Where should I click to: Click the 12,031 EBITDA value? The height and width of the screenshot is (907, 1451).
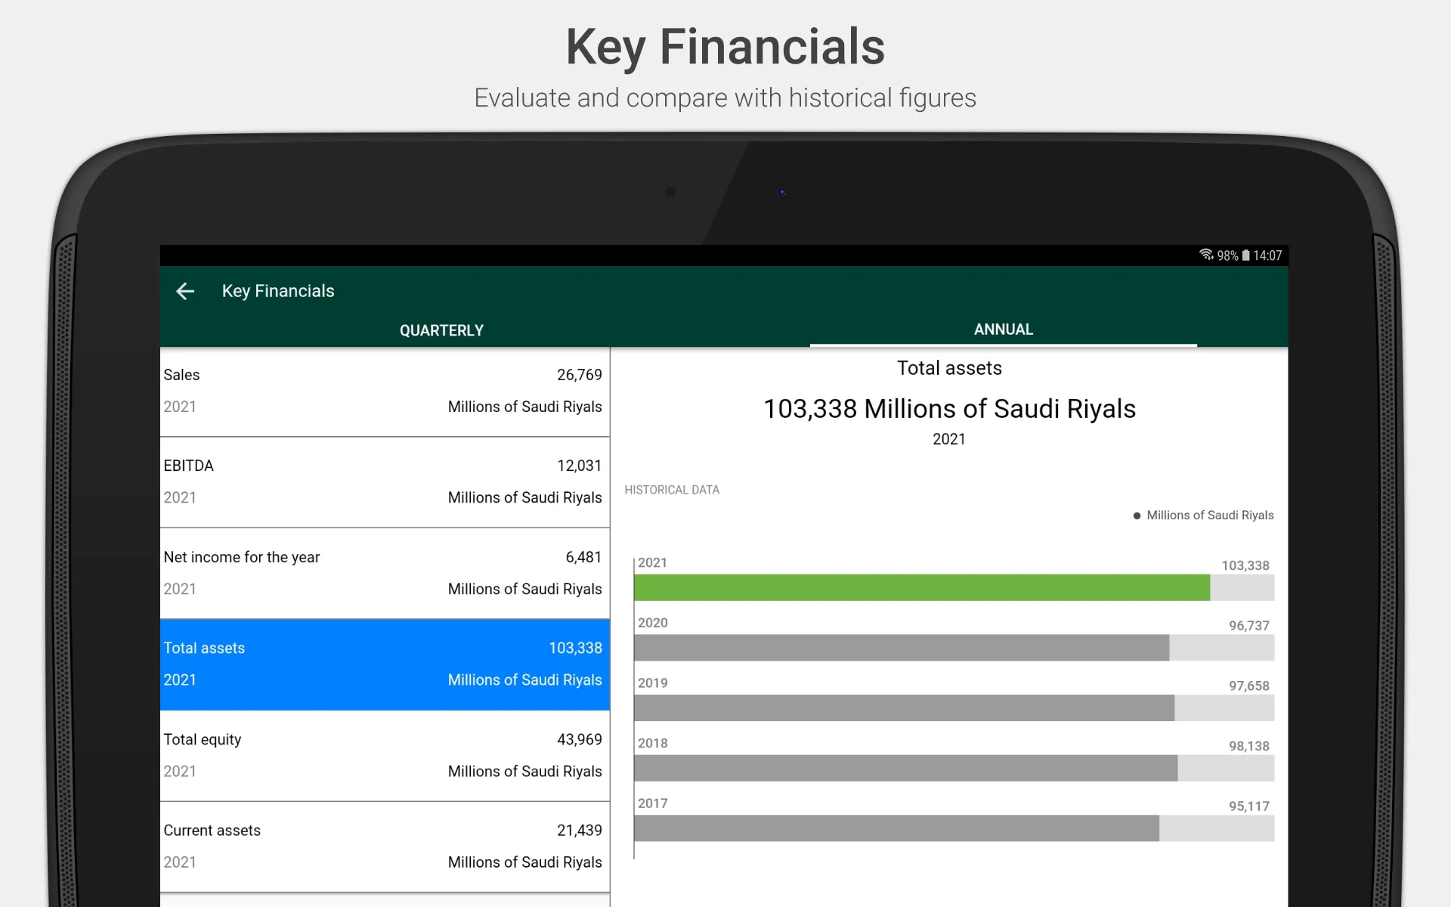coord(580,466)
